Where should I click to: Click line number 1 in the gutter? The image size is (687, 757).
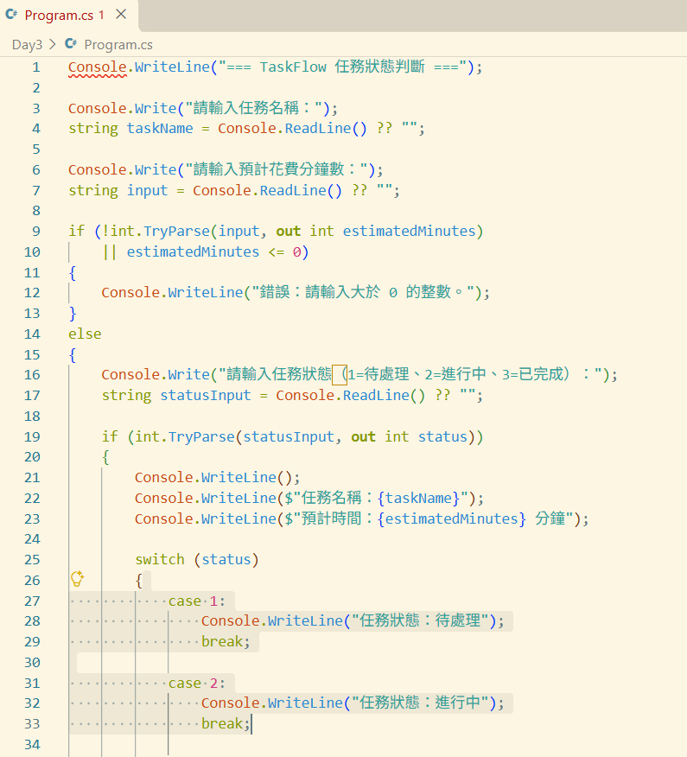(x=36, y=67)
